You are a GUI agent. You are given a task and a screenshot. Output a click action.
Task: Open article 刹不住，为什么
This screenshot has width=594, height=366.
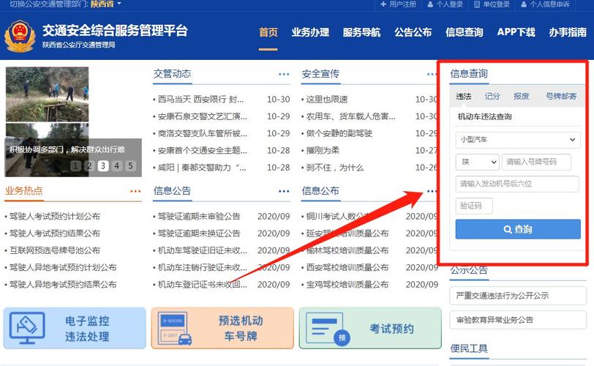[x=335, y=168]
